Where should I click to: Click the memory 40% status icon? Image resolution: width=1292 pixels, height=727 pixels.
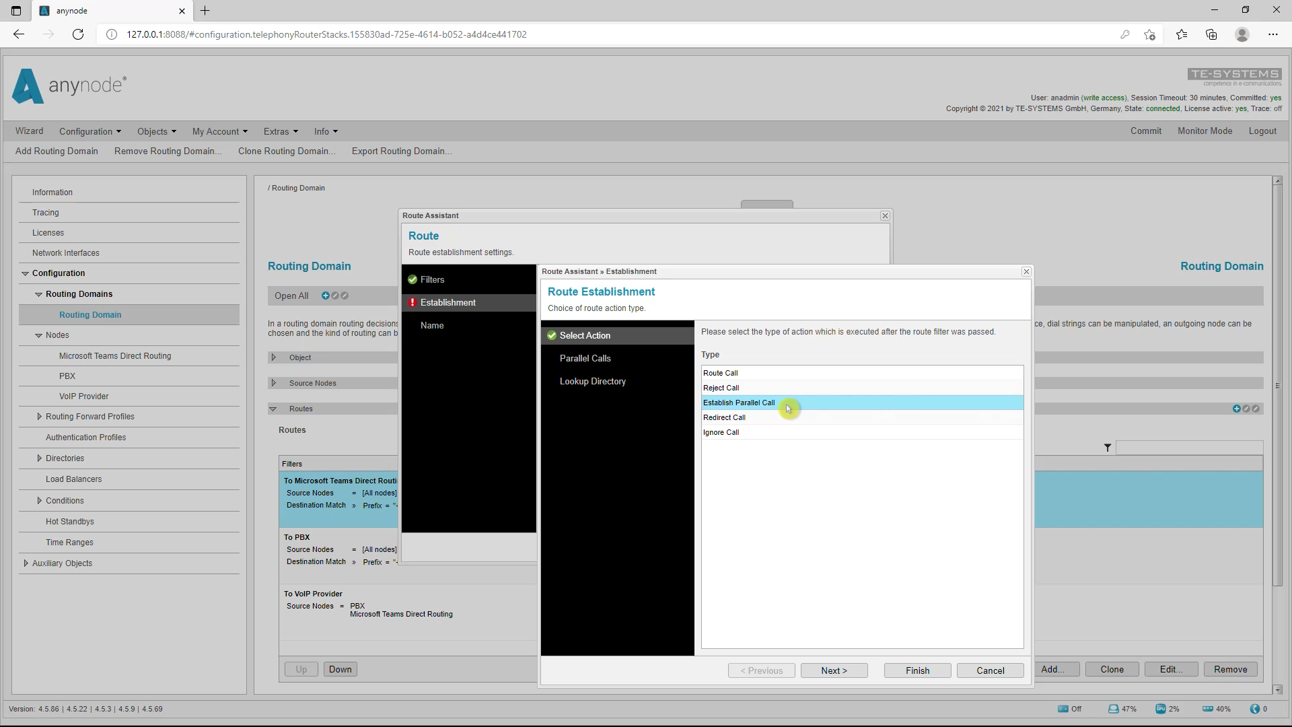[1208, 709]
